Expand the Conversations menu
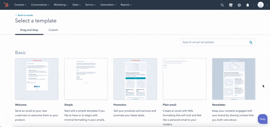 pyautogui.click(x=40, y=5)
